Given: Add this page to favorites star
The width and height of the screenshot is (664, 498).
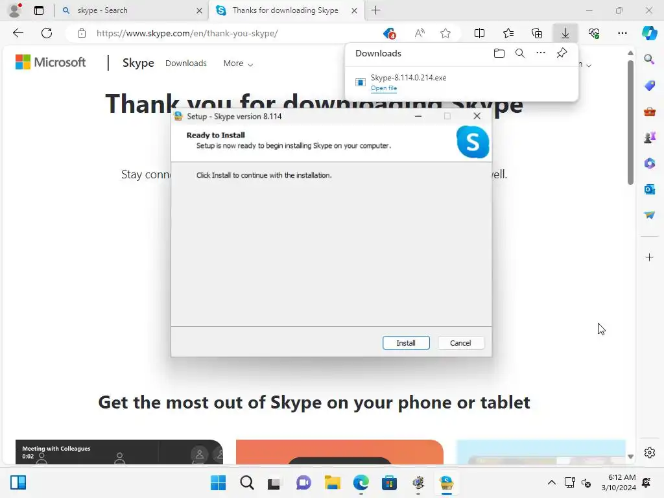Looking at the screenshot, I should 445,33.
